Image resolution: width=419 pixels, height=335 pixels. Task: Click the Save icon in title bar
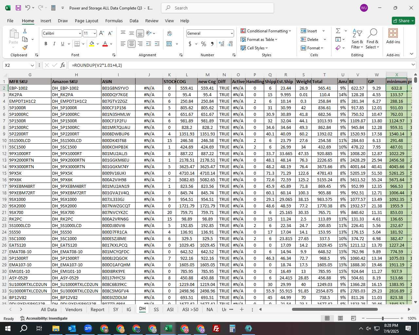pos(18,8)
